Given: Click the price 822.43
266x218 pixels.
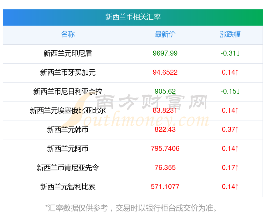Looking at the screenshot, I should pyautogui.click(x=165, y=130).
